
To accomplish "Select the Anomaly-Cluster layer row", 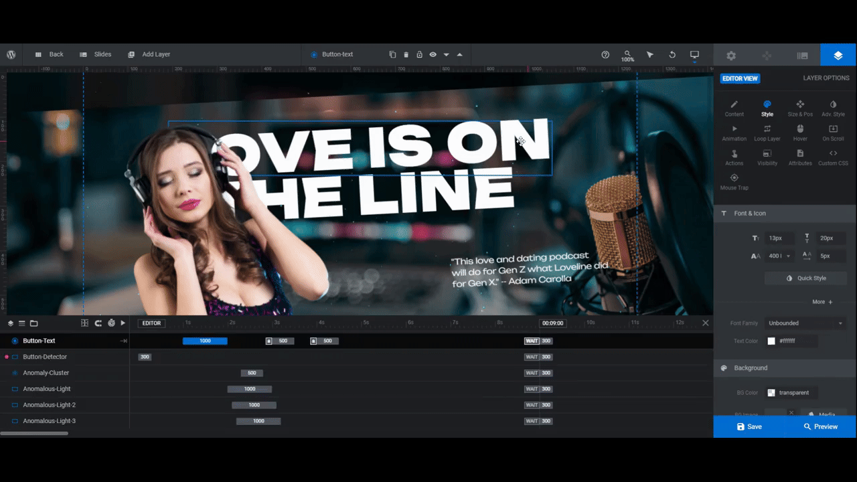I will pyautogui.click(x=65, y=373).
